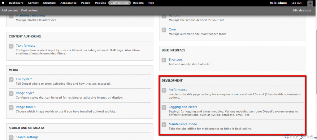317x140 pixels.
Task: Click the SEARCH AND METADATA heading
Action: pyautogui.click(x=27, y=128)
